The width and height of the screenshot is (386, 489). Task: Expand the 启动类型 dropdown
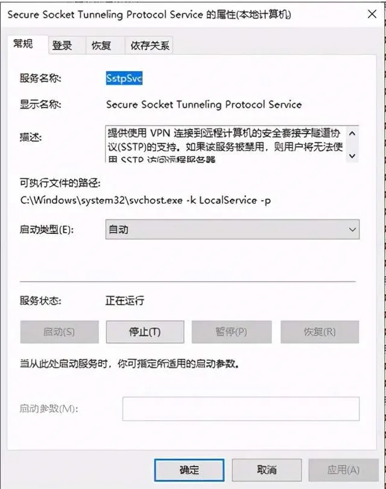232,230
